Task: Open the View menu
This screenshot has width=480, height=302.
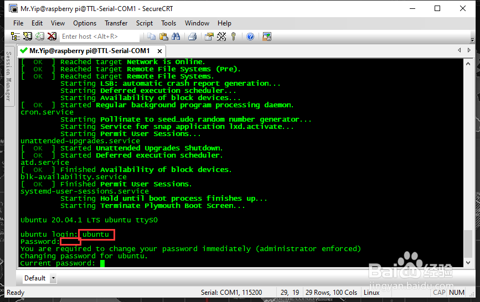Action: point(58,23)
